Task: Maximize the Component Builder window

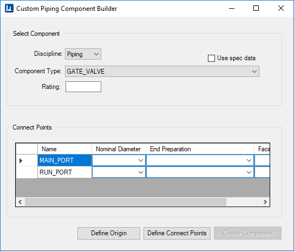Action: 256,8
